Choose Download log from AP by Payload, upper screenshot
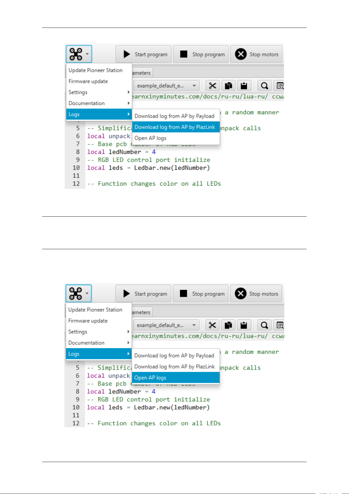The image size is (349, 494). tap(176, 116)
